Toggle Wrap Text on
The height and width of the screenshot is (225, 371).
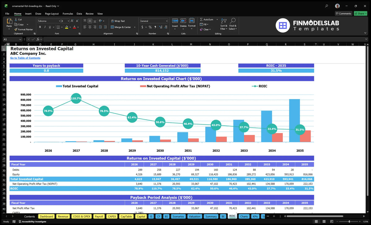[117, 21]
